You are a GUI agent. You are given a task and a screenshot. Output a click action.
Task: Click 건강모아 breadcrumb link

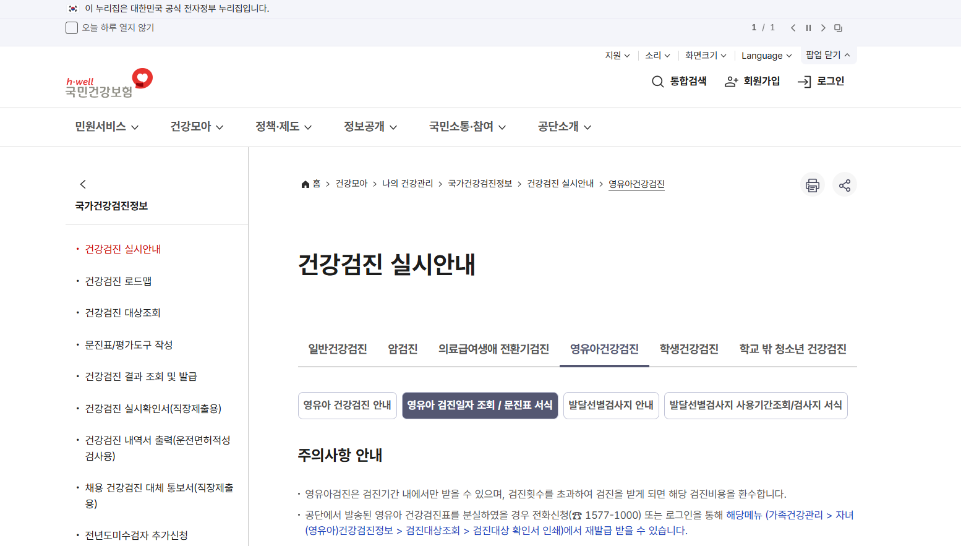pos(351,184)
